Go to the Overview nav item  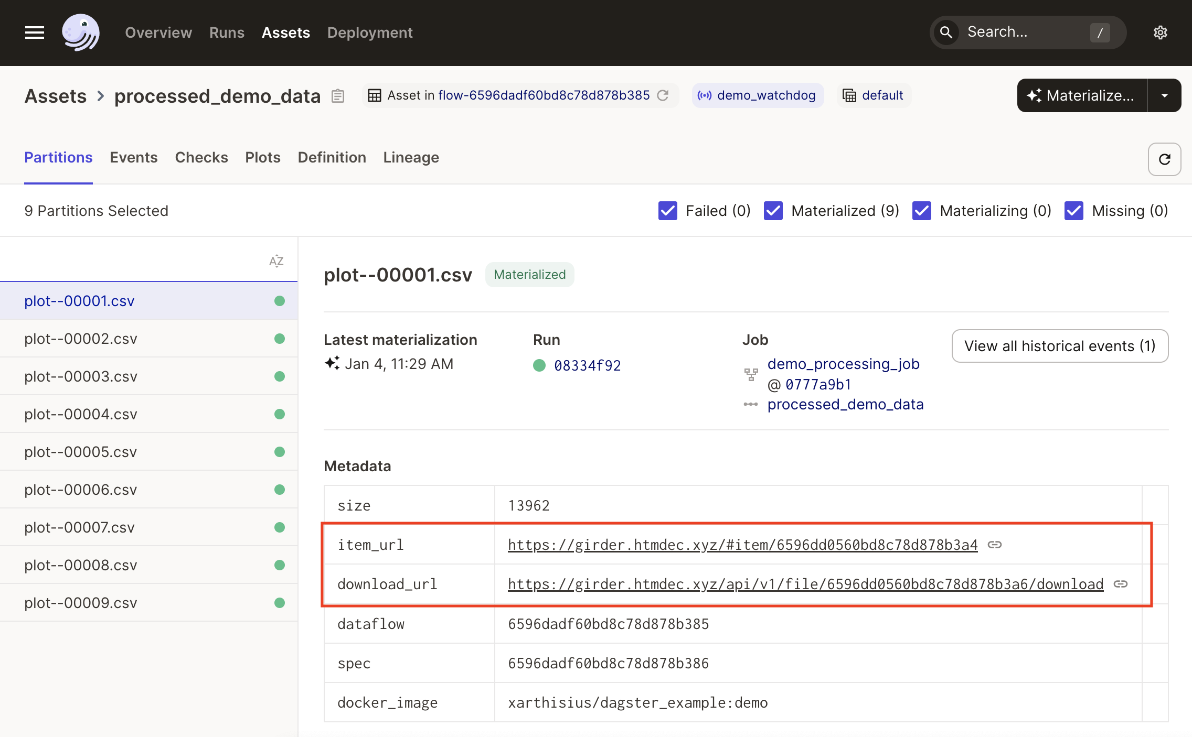[x=158, y=32]
